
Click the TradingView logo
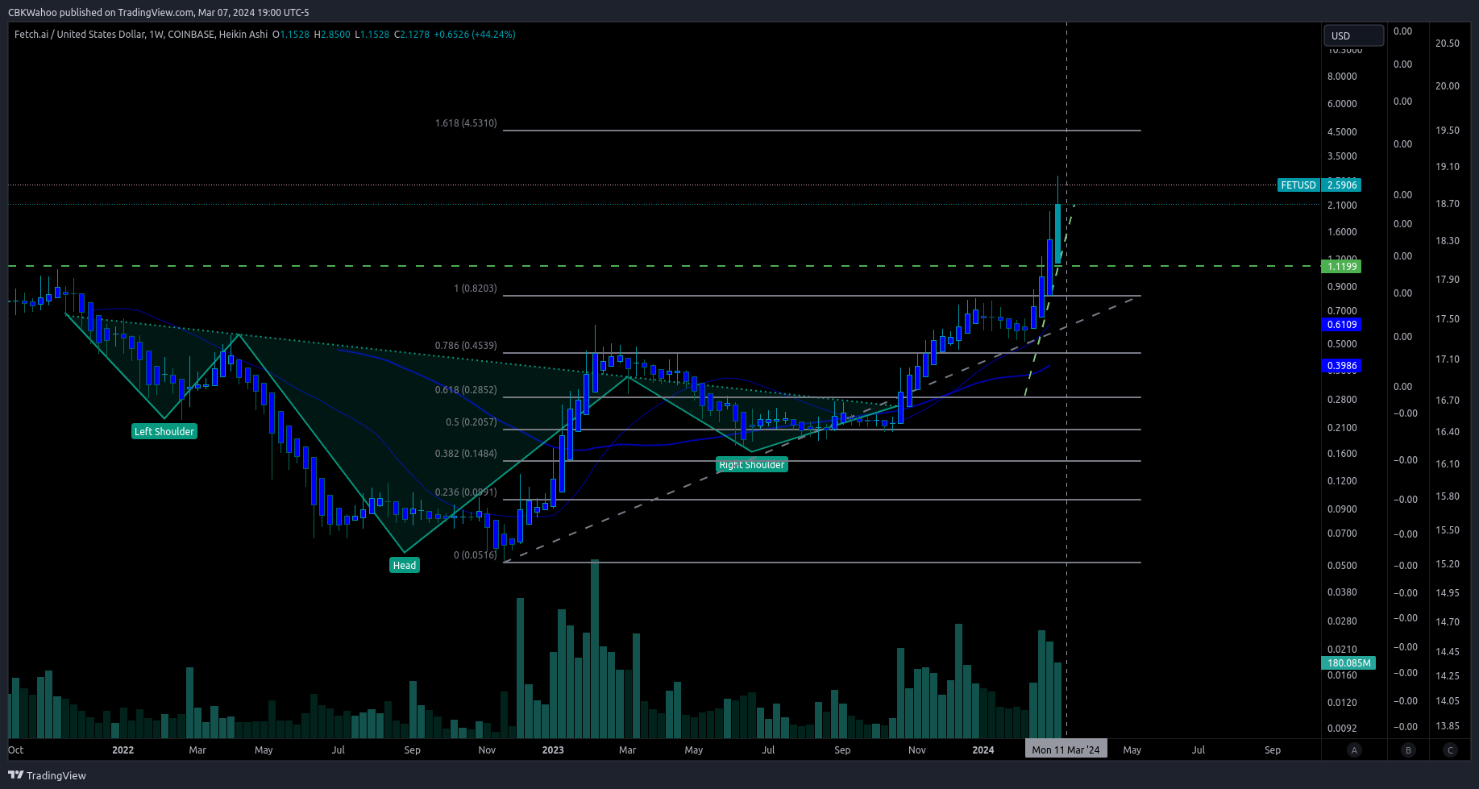point(47,775)
